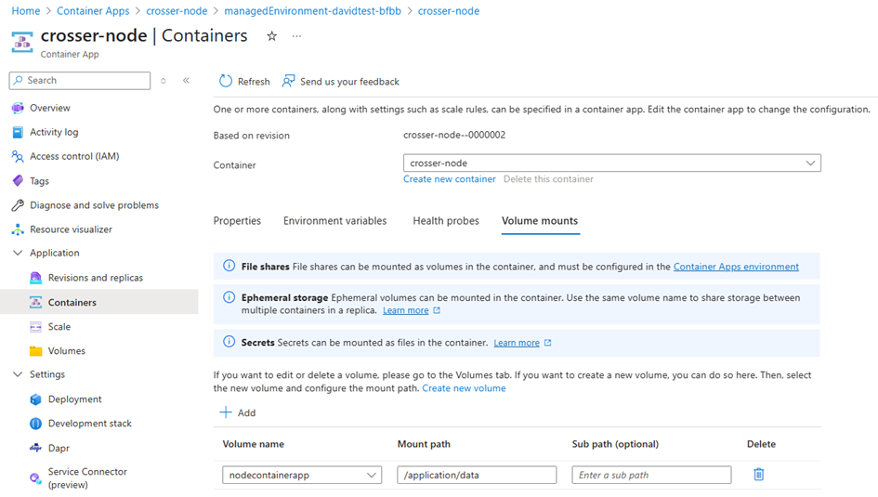The height and width of the screenshot is (497, 878).
Task: Click the Create new container link
Action: [x=449, y=179]
